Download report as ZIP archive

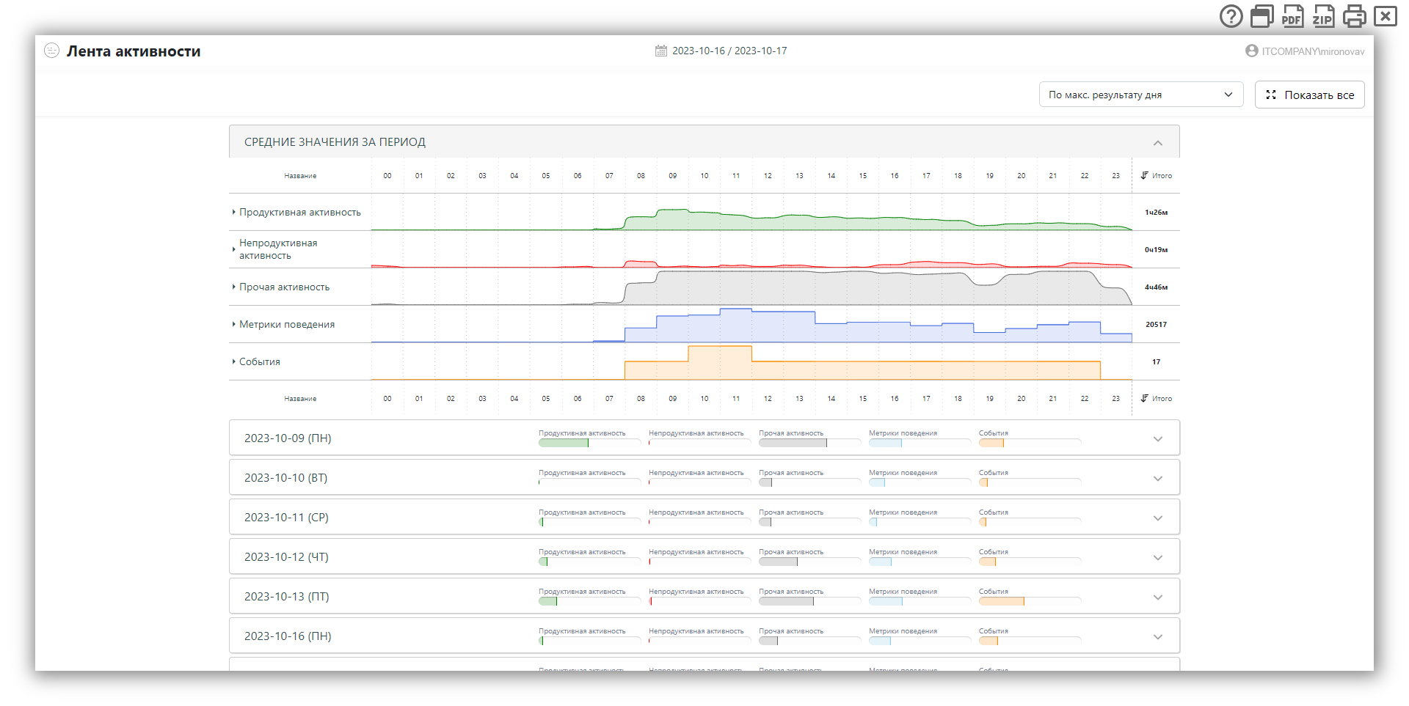tap(1323, 16)
